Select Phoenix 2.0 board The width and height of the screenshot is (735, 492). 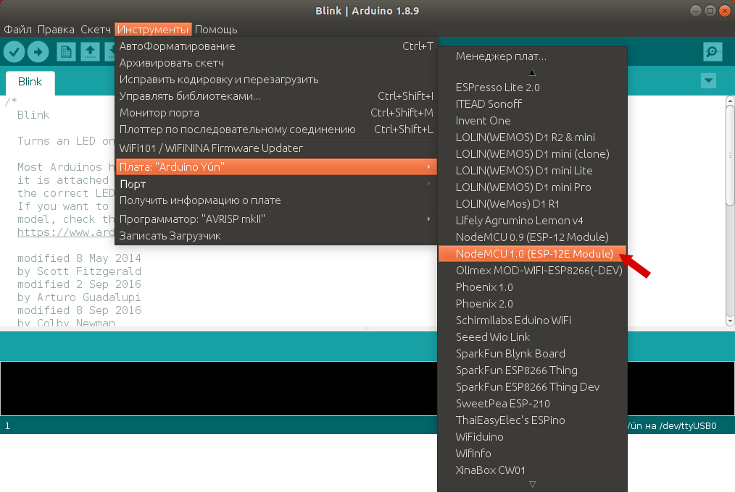533,304
